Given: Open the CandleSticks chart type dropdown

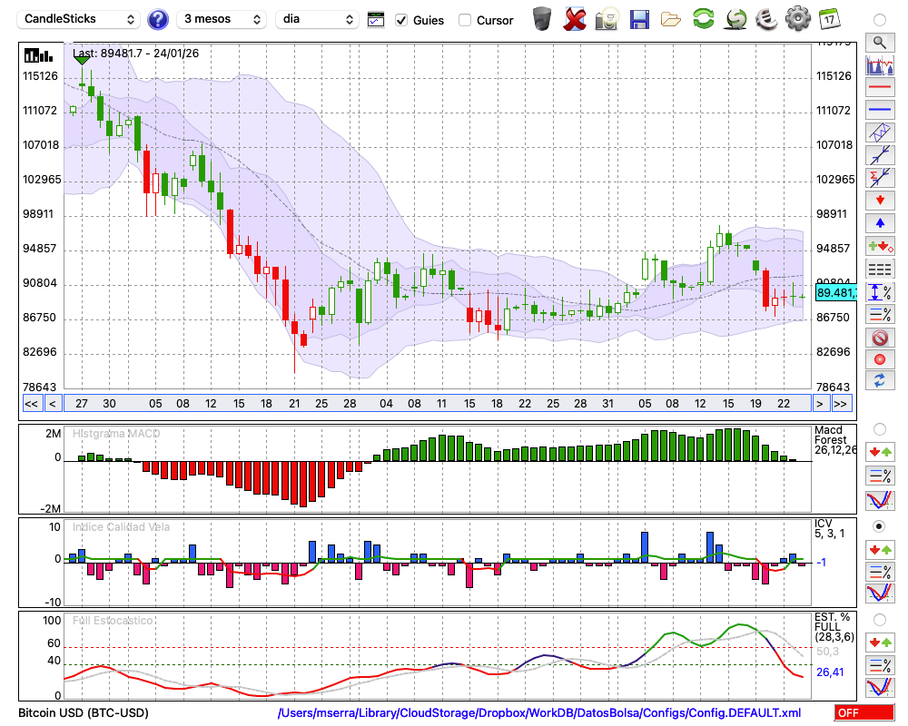Looking at the screenshot, I should [79, 19].
